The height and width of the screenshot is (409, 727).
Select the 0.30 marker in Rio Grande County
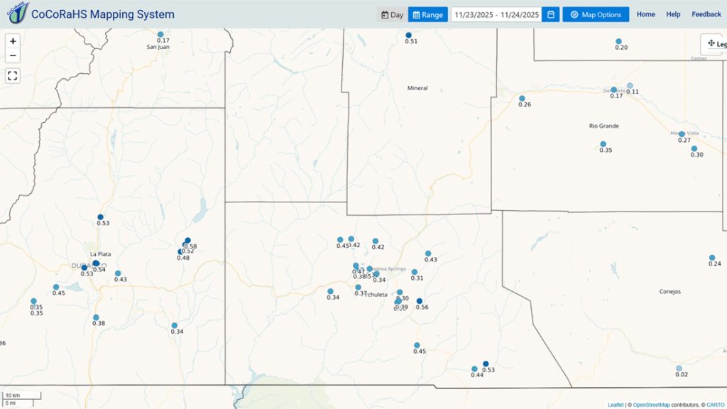click(x=694, y=149)
